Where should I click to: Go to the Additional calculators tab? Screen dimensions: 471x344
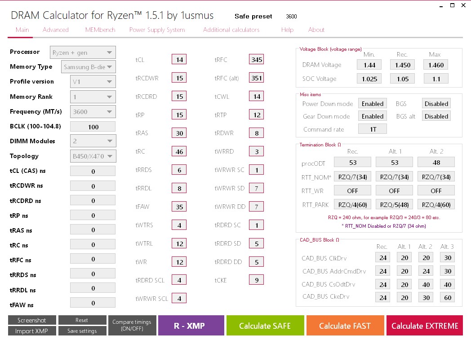[231, 30]
